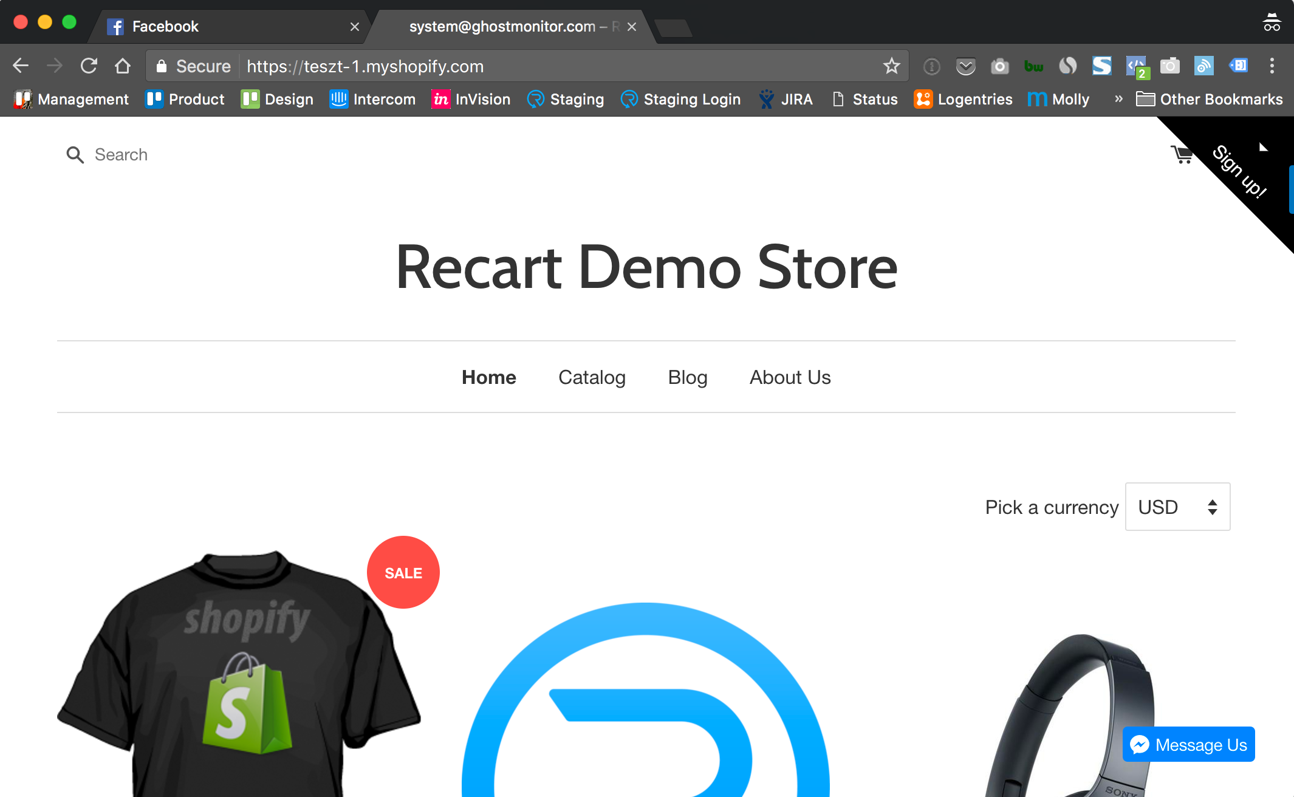Click the grey swirl extension icon
This screenshot has height=797, width=1294.
click(1067, 66)
